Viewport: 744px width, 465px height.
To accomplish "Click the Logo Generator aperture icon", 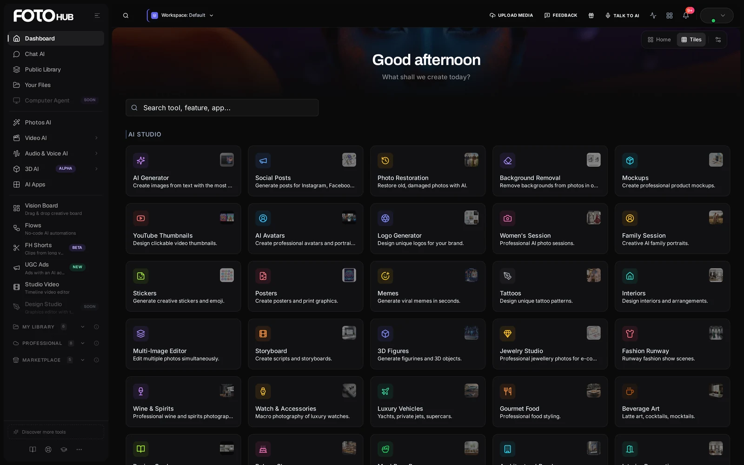I will [385, 218].
